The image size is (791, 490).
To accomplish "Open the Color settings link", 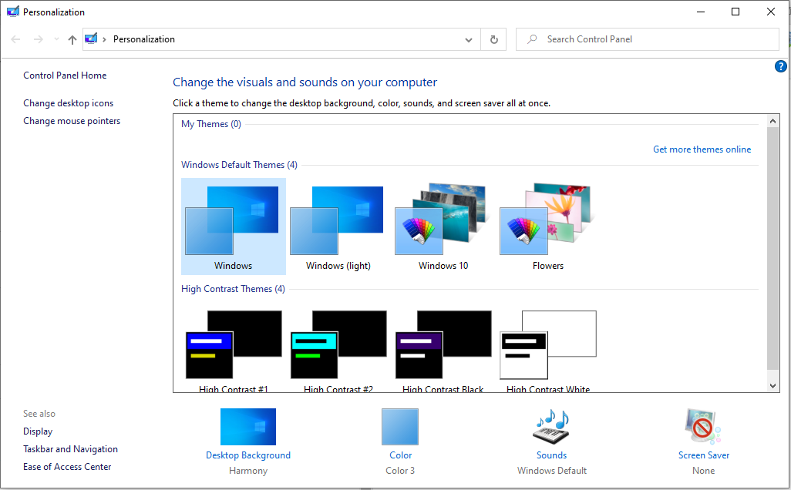I will pyautogui.click(x=401, y=455).
